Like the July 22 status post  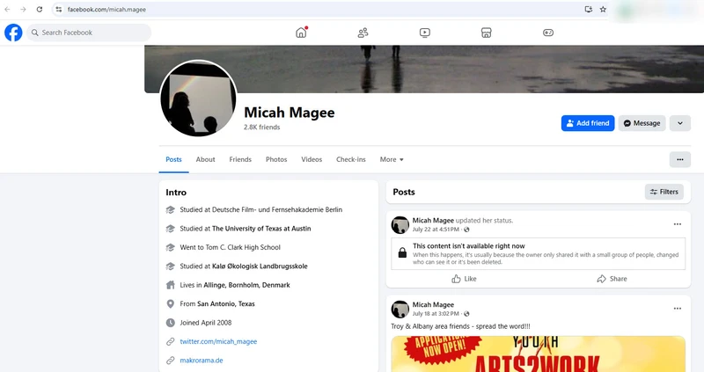pos(464,279)
